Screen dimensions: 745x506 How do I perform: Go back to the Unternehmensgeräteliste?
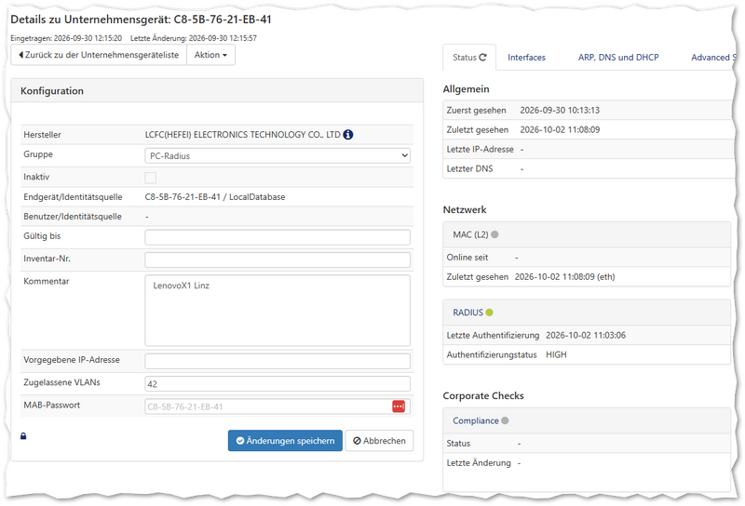pos(99,55)
